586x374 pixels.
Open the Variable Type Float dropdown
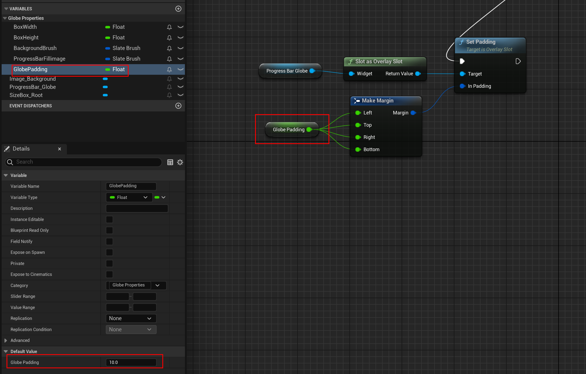click(x=129, y=197)
